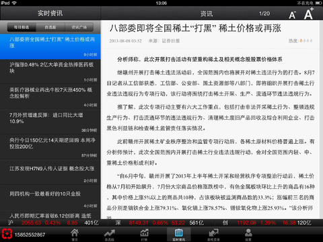This screenshot has height=242, width=323.
Task: Open the 自选股 trend-arrow icon in bottom bar
Action: pyautogui.click(x=109, y=235)
